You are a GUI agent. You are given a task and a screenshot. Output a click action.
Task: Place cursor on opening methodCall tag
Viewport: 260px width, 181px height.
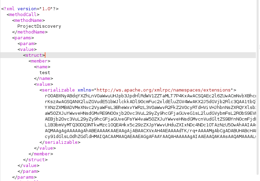(23, 14)
